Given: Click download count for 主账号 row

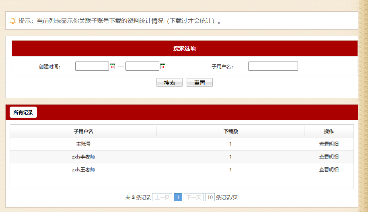Looking at the screenshot, I should click(230, 144).
